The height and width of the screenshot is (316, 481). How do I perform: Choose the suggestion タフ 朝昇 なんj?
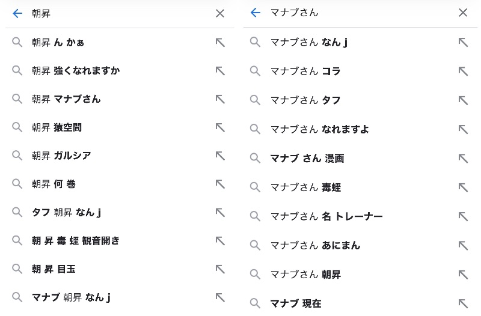pyautogui.click(x=66, y=213)
